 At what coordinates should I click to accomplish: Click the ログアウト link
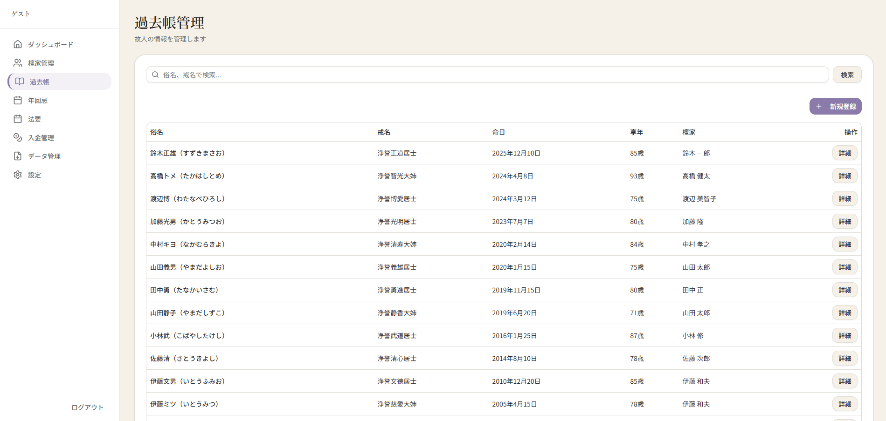(87, 407)
